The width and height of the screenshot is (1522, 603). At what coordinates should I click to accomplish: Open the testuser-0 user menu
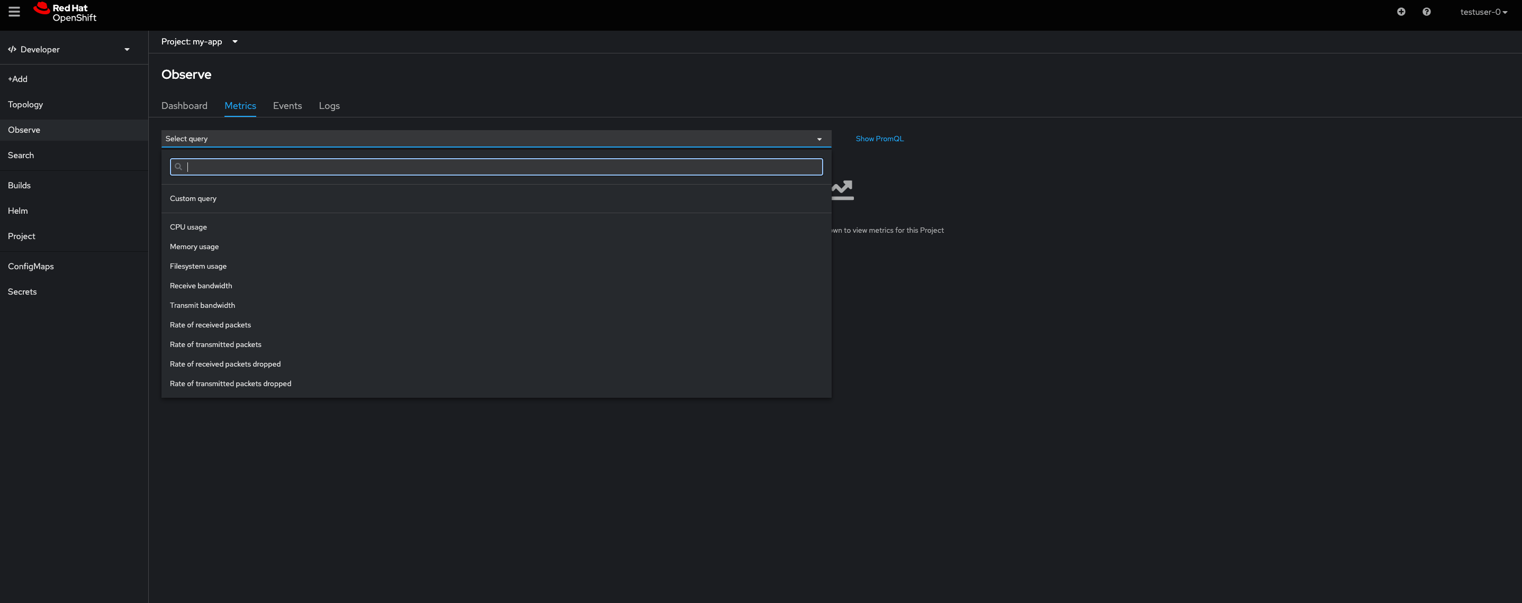click(x=1483, y=12)
